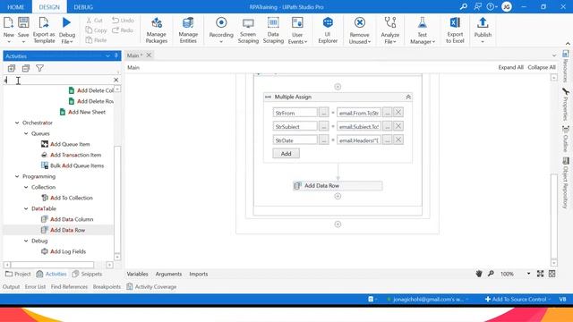
Task: Select Add Data Row activity in workflow
Action: pos(338,186)
